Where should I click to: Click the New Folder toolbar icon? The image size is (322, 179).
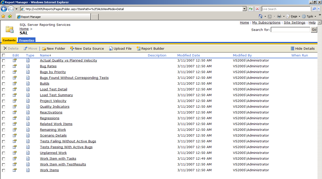[44, 48]
